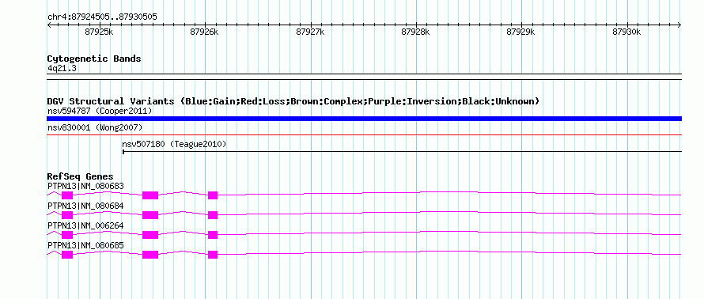The image size is (704, 299).
Task: Click the PTPN13|NM_080684 transcript label
Action: (85, 206)
